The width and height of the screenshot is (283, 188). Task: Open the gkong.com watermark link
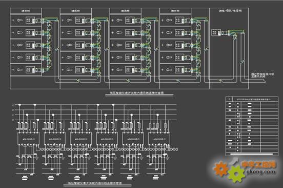click(261, 172)
